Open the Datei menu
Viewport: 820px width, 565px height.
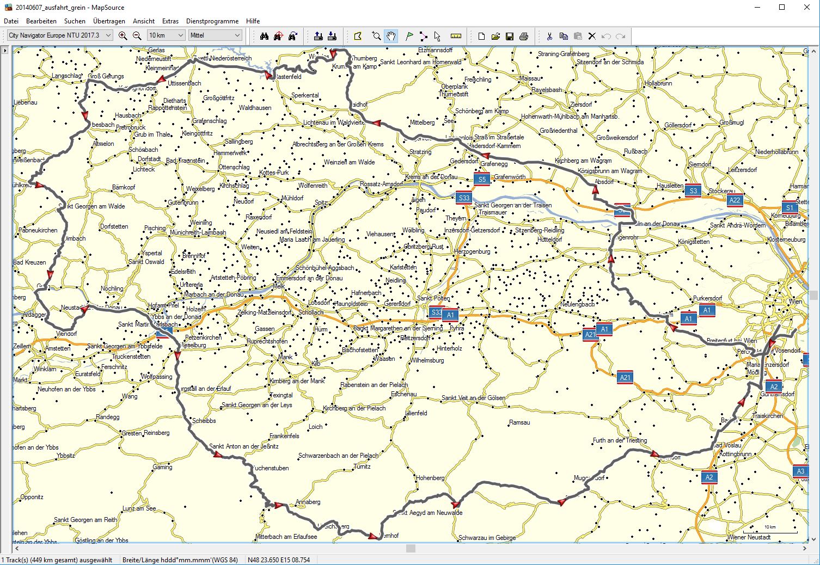[x=11, y=21]
